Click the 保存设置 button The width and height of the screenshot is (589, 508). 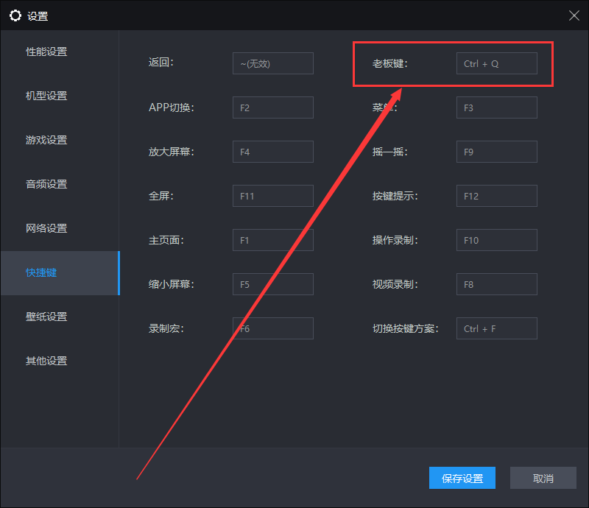tap(462, 478)
